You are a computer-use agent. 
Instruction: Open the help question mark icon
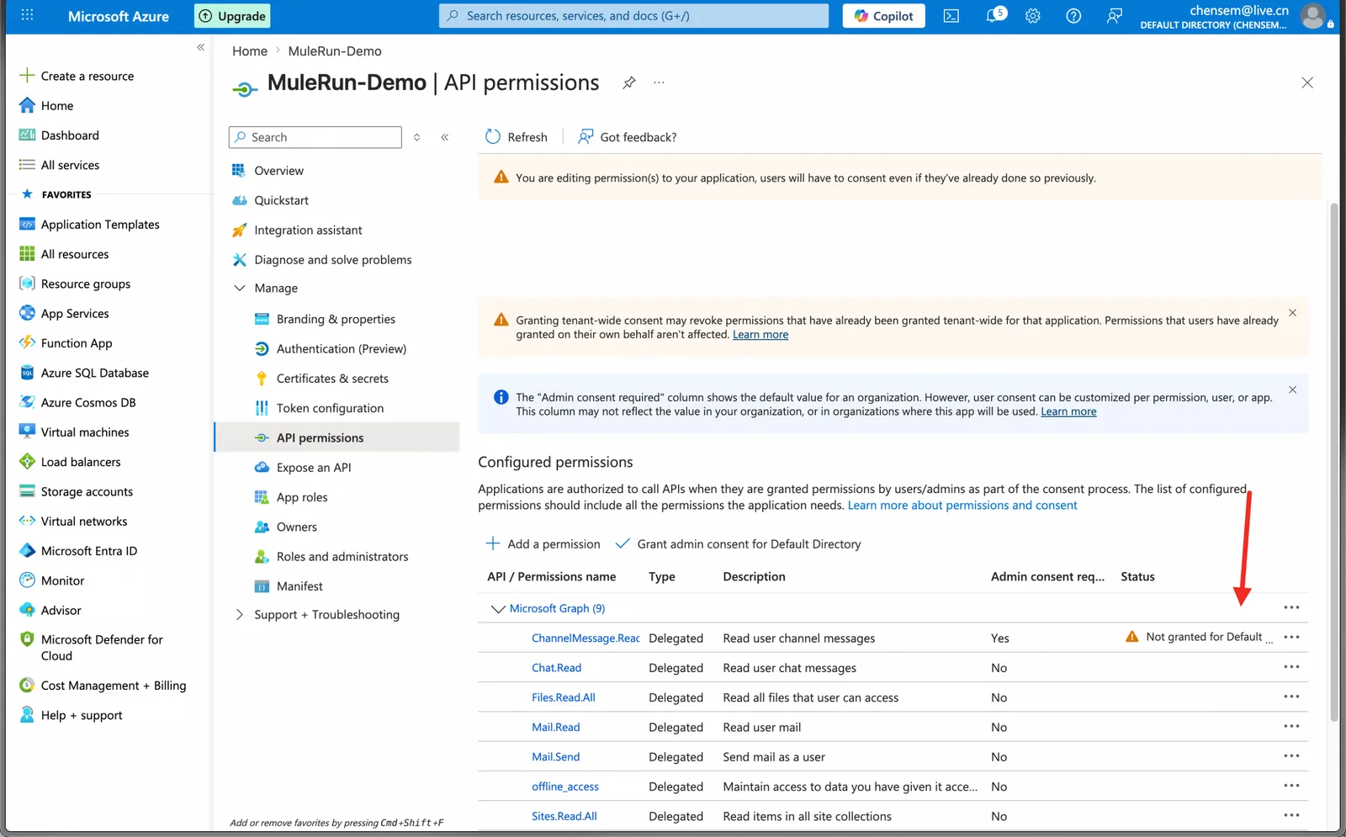click(x=1073, y=16)
